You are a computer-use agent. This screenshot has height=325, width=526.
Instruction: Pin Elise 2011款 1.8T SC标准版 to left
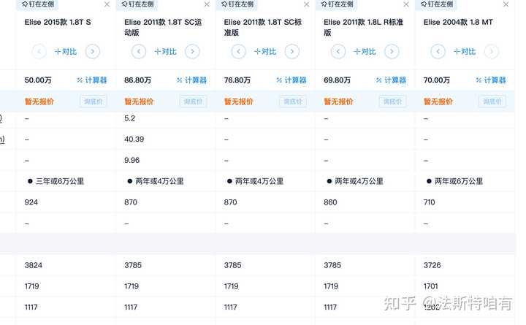[237, 4]
